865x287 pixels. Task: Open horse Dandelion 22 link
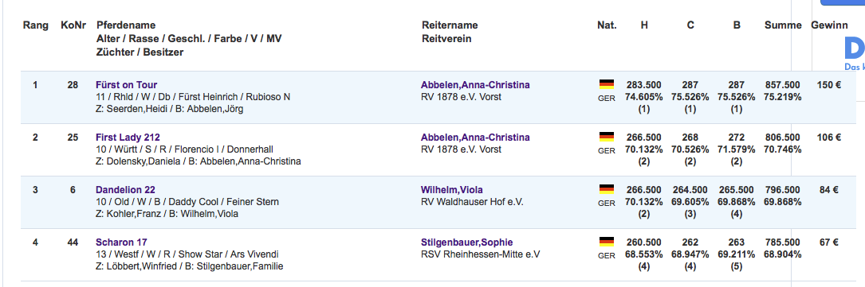pos(125,190)
